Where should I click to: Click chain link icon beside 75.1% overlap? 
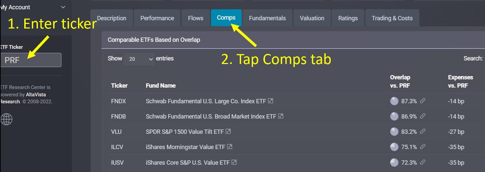pos(423,147)
